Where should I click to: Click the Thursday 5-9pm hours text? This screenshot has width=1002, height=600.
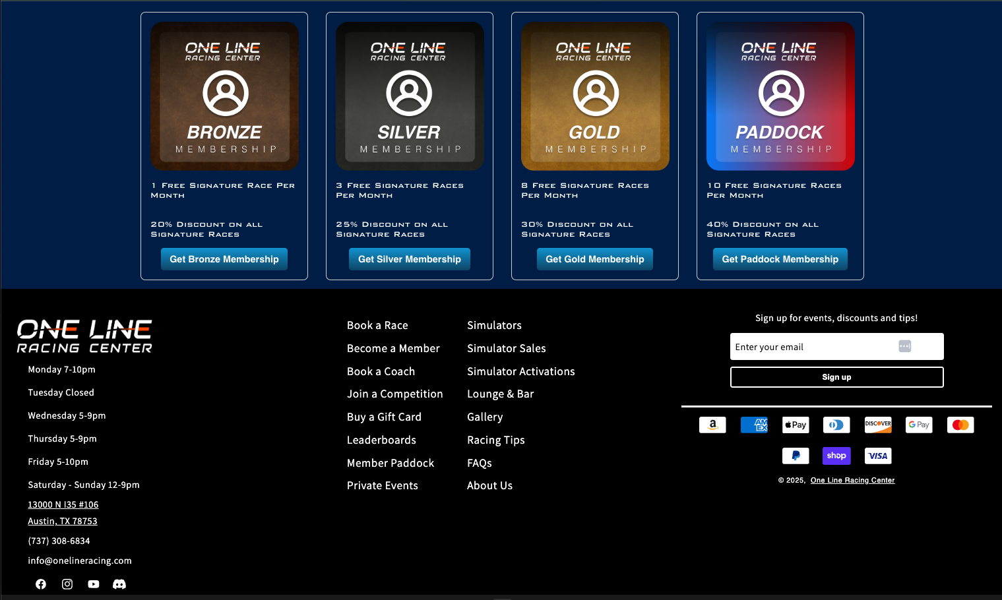coord(62,438)
